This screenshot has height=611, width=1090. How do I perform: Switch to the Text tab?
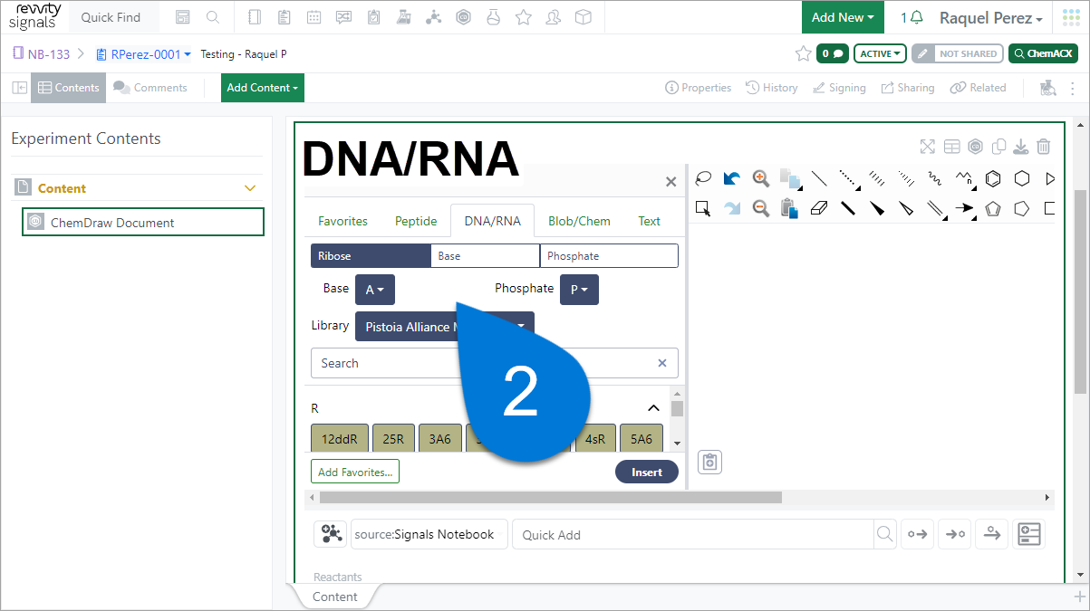pyautogui.click(x=649, y=221)
